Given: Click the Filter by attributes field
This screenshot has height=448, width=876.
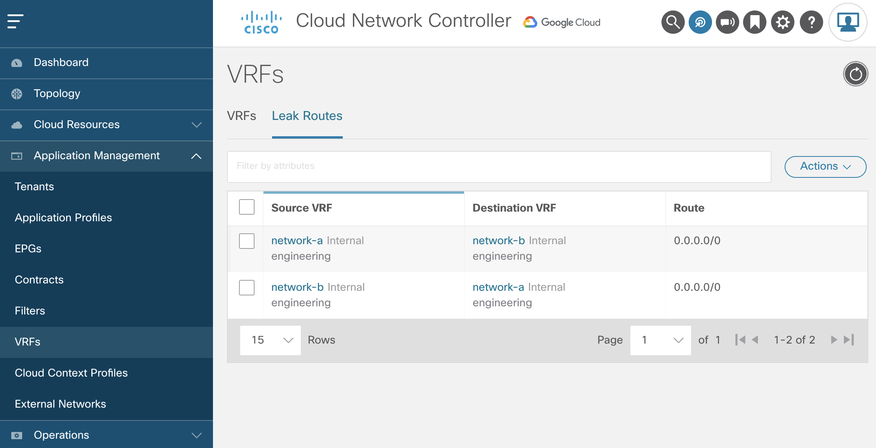Looking at the screenshot, I should [x=499, y=166].
